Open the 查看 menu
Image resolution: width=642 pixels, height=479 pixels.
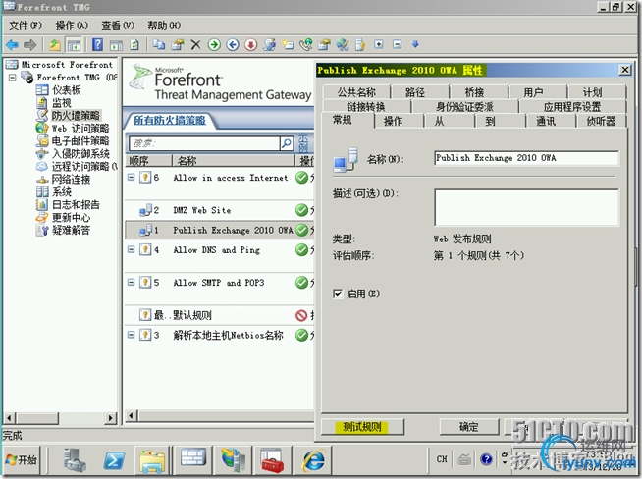[x=118, y=26]
